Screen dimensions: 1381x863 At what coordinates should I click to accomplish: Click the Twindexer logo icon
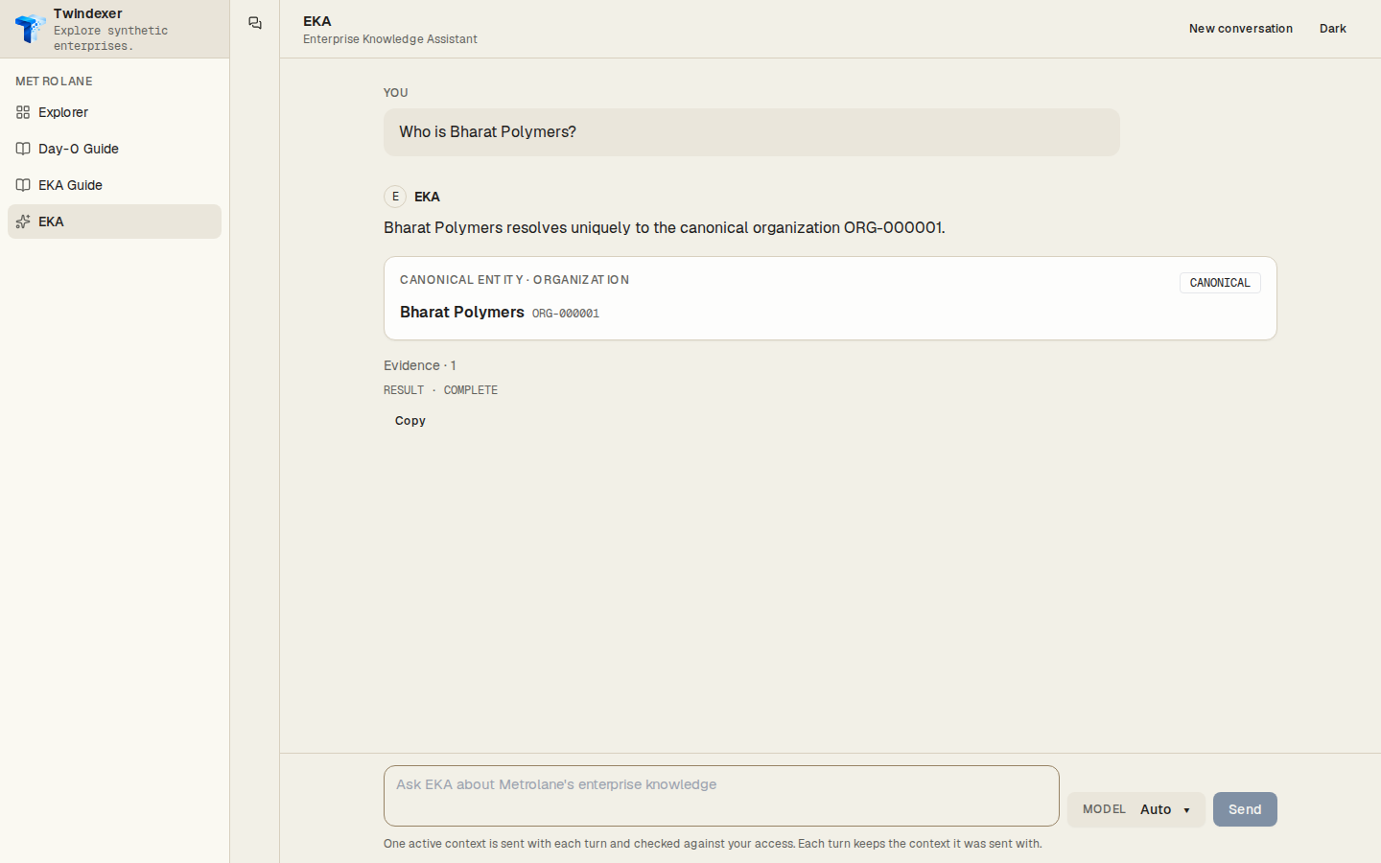30,29
